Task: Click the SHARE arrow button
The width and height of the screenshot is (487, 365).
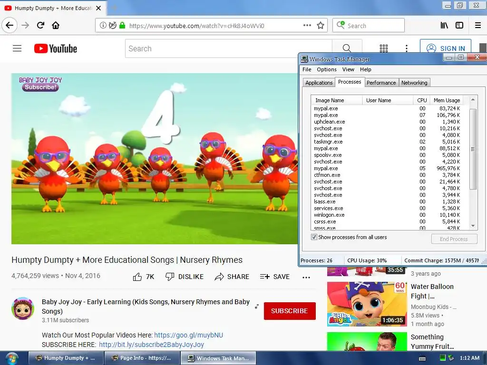Action: pyautogui.click(x=232, y=277)
